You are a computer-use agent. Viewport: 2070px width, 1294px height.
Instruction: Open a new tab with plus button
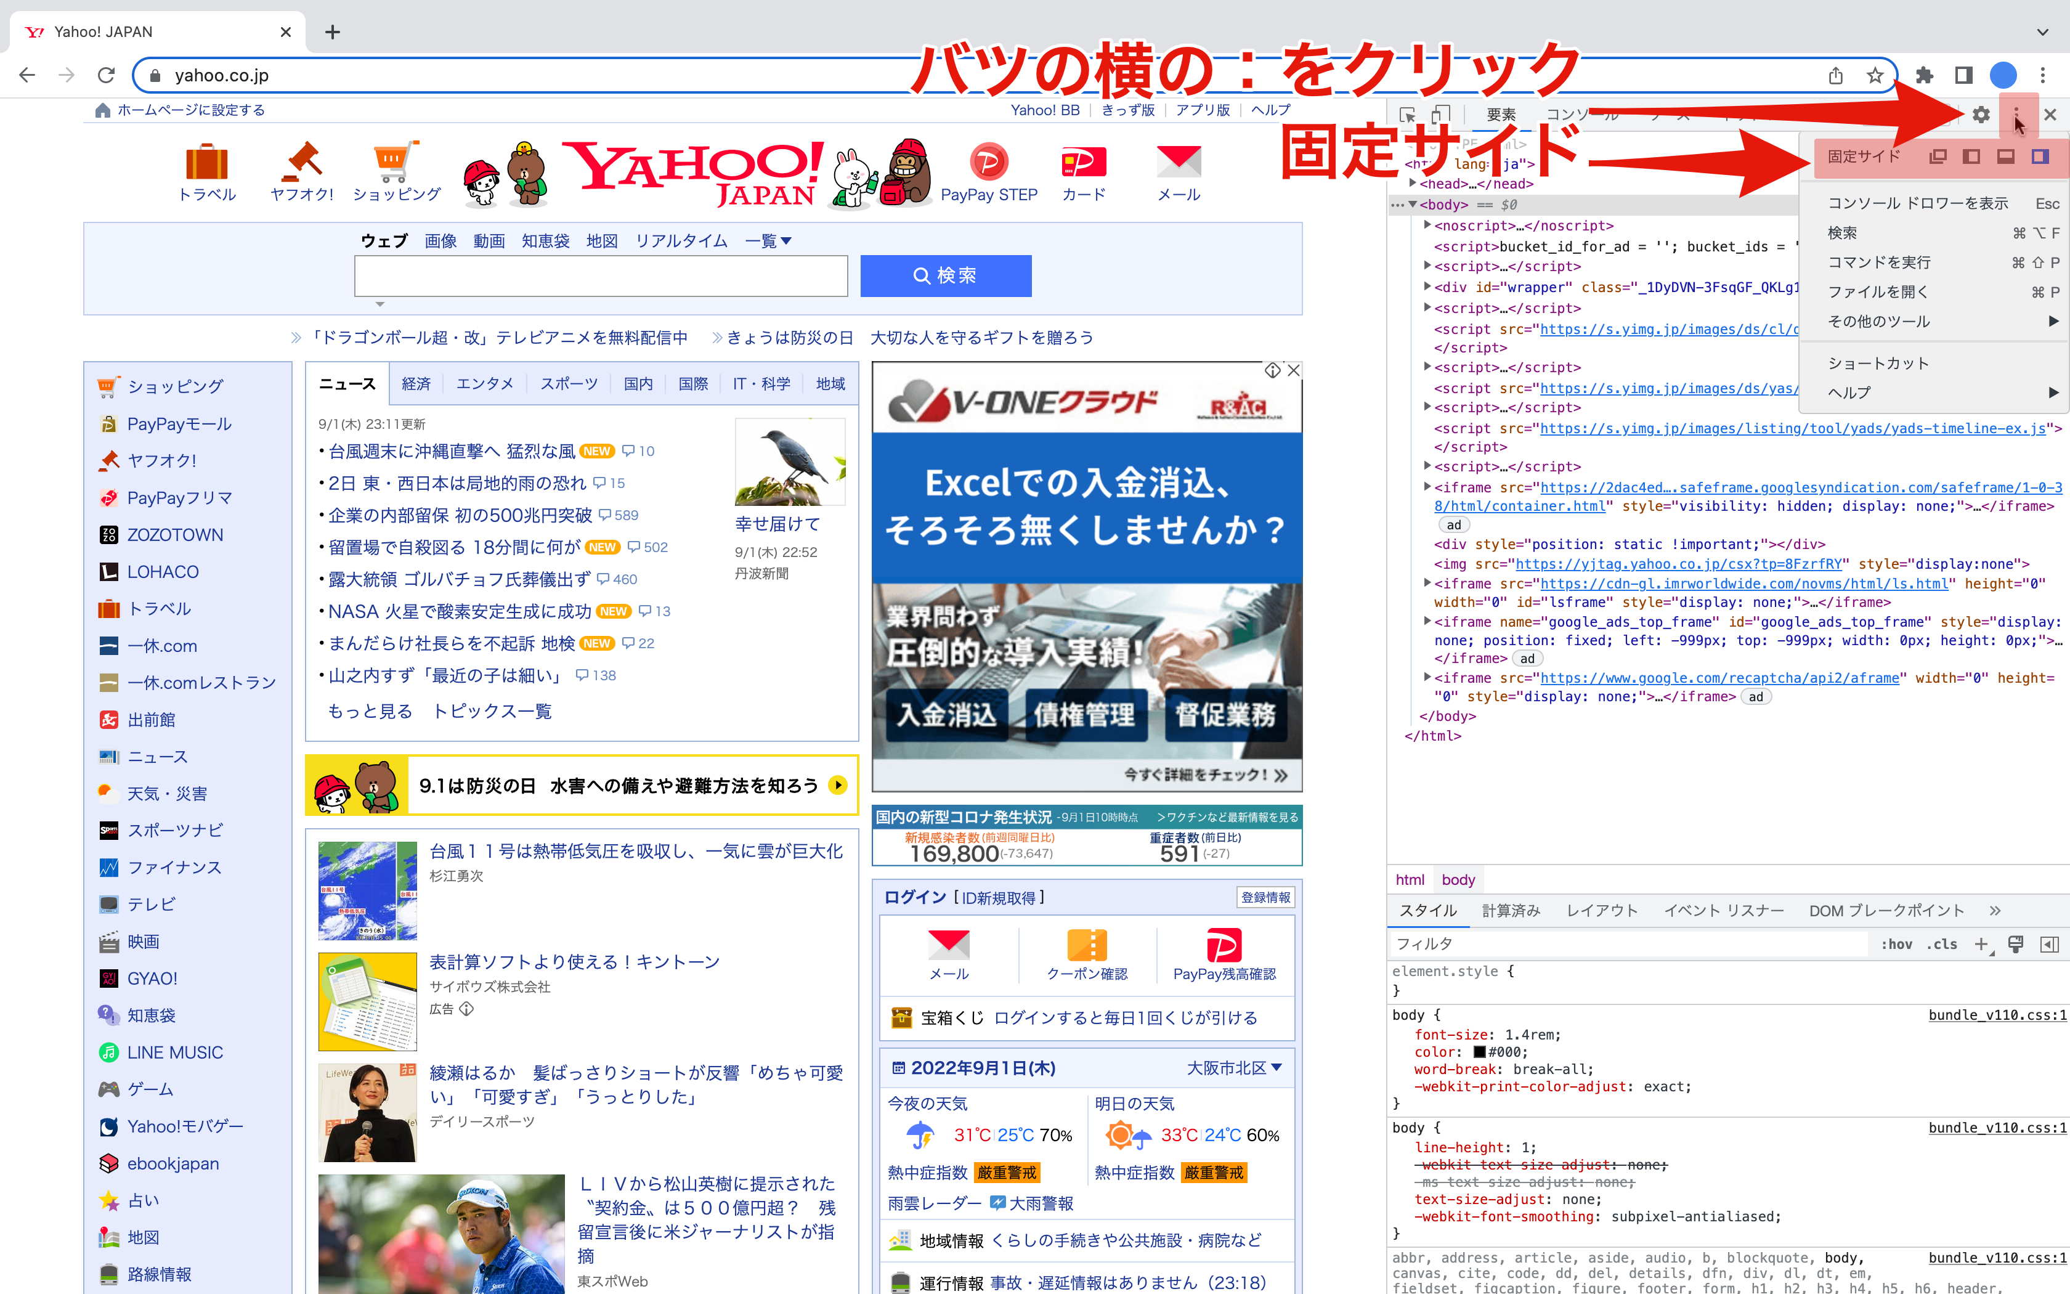click(x=333, y=31)
